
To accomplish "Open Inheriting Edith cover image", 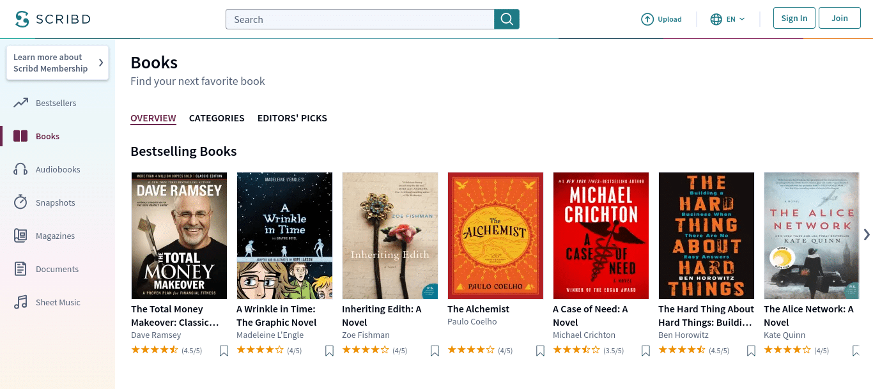I will [x=390, y=236].
